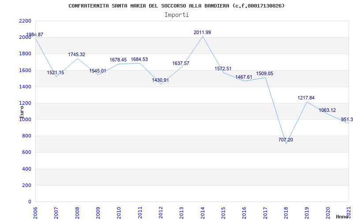
Task: Click the 951.3 data label
Action: [x=347, y=119]
